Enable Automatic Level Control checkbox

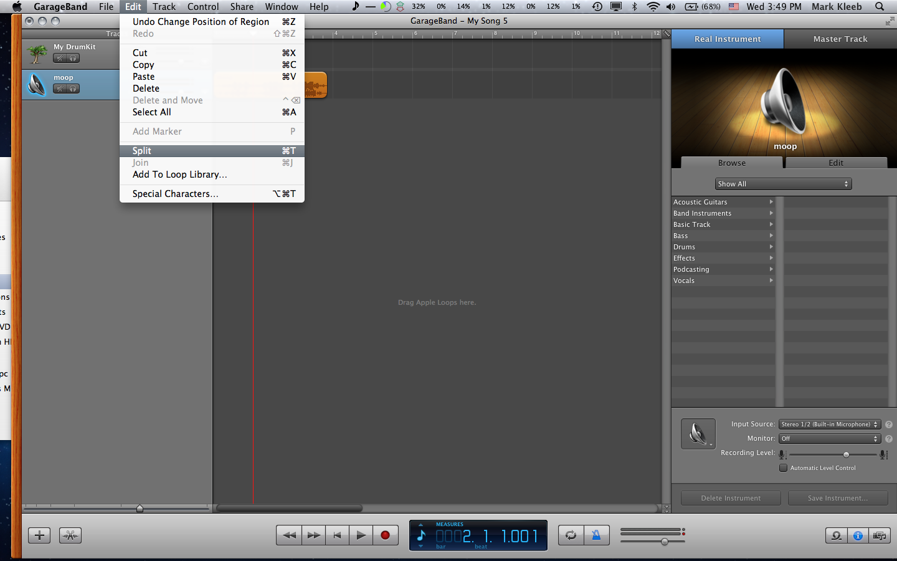point(783,467)
